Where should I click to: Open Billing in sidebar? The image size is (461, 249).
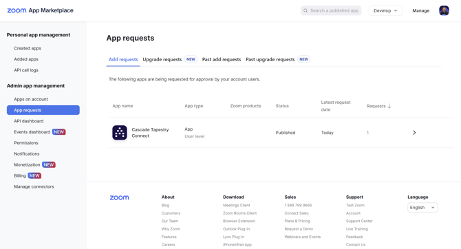click(x=20, y=175)
